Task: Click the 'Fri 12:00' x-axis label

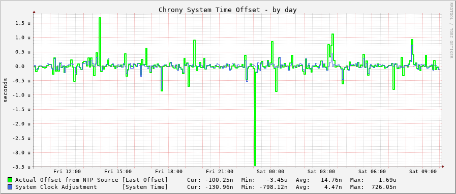Action: 67,172
